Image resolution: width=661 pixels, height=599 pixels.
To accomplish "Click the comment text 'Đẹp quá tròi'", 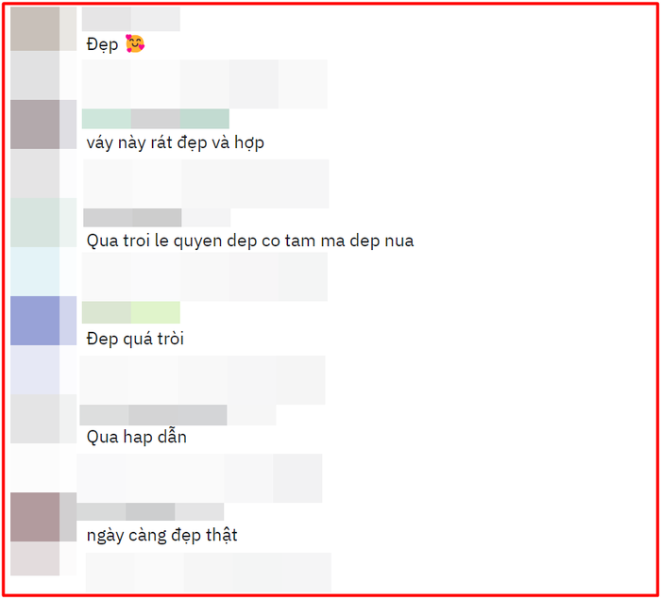I will (135, 339).
